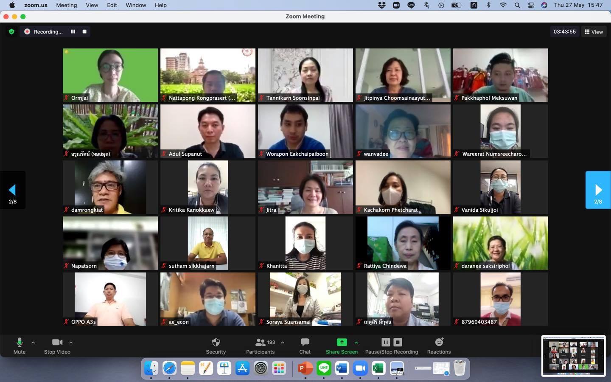
Task: Click the green encryption shield icon
Action: click(x=11, y=32)
